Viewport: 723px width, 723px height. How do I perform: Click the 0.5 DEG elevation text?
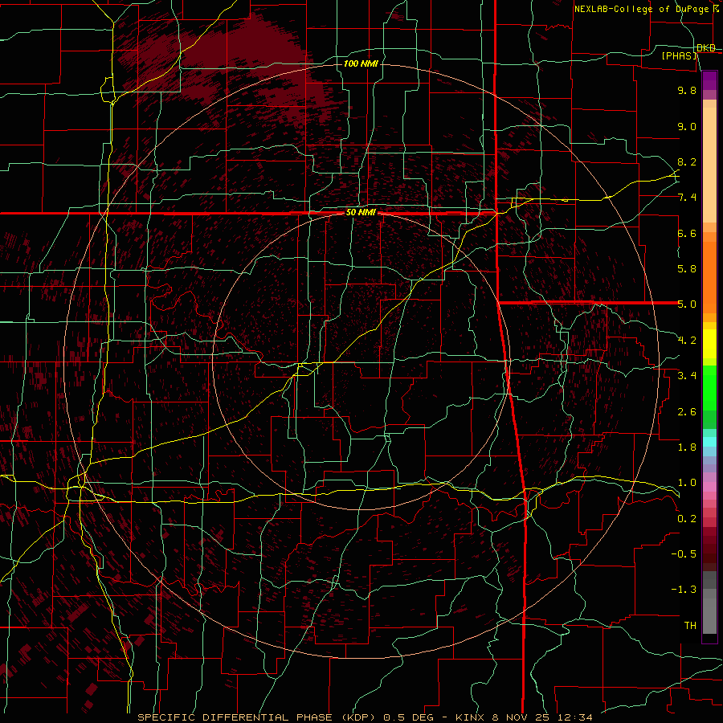click(x=411, y=717)
